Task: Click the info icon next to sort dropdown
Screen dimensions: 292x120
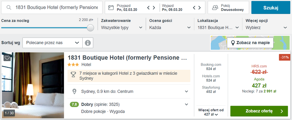Action: pos(88,43)
